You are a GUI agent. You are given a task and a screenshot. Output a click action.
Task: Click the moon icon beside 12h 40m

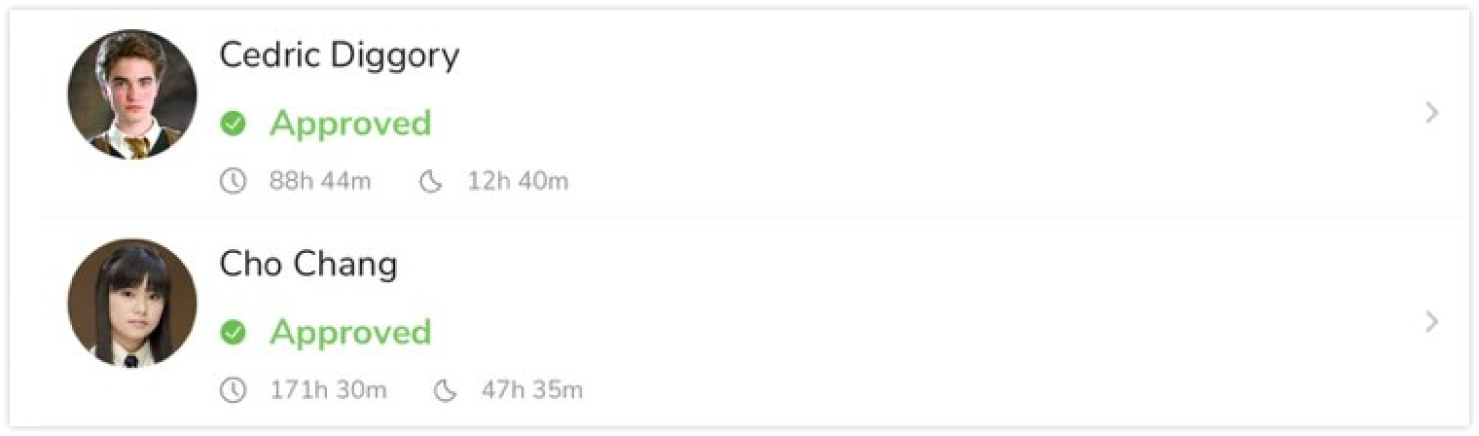tap(431, 181)
